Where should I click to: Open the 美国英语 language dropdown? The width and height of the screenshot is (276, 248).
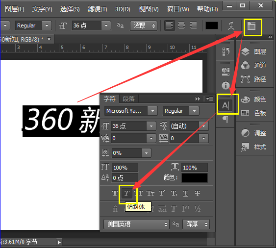[136, 224]
